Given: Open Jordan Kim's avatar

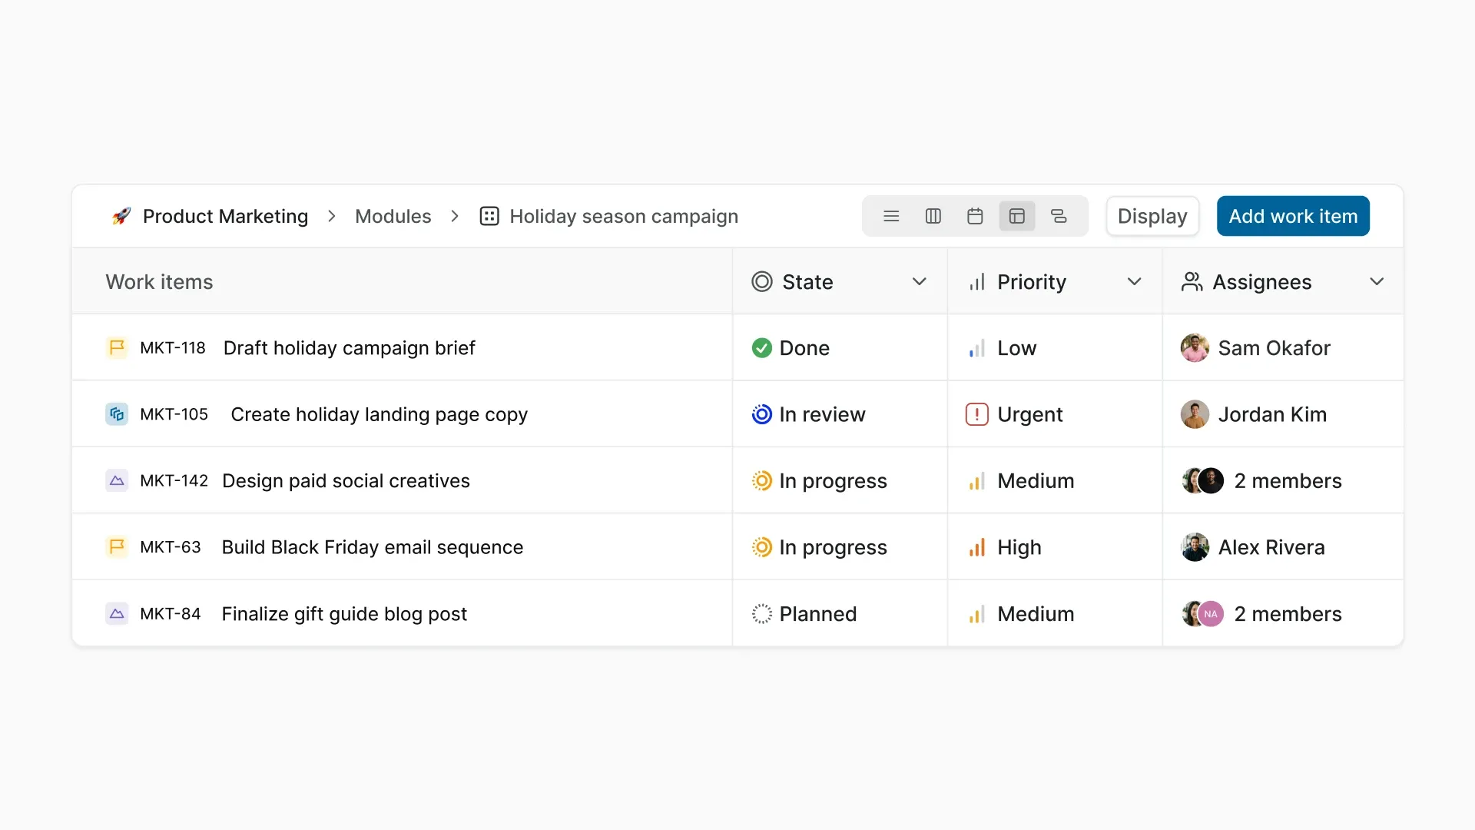Looking at the screenshot, I should (1195, 414).
